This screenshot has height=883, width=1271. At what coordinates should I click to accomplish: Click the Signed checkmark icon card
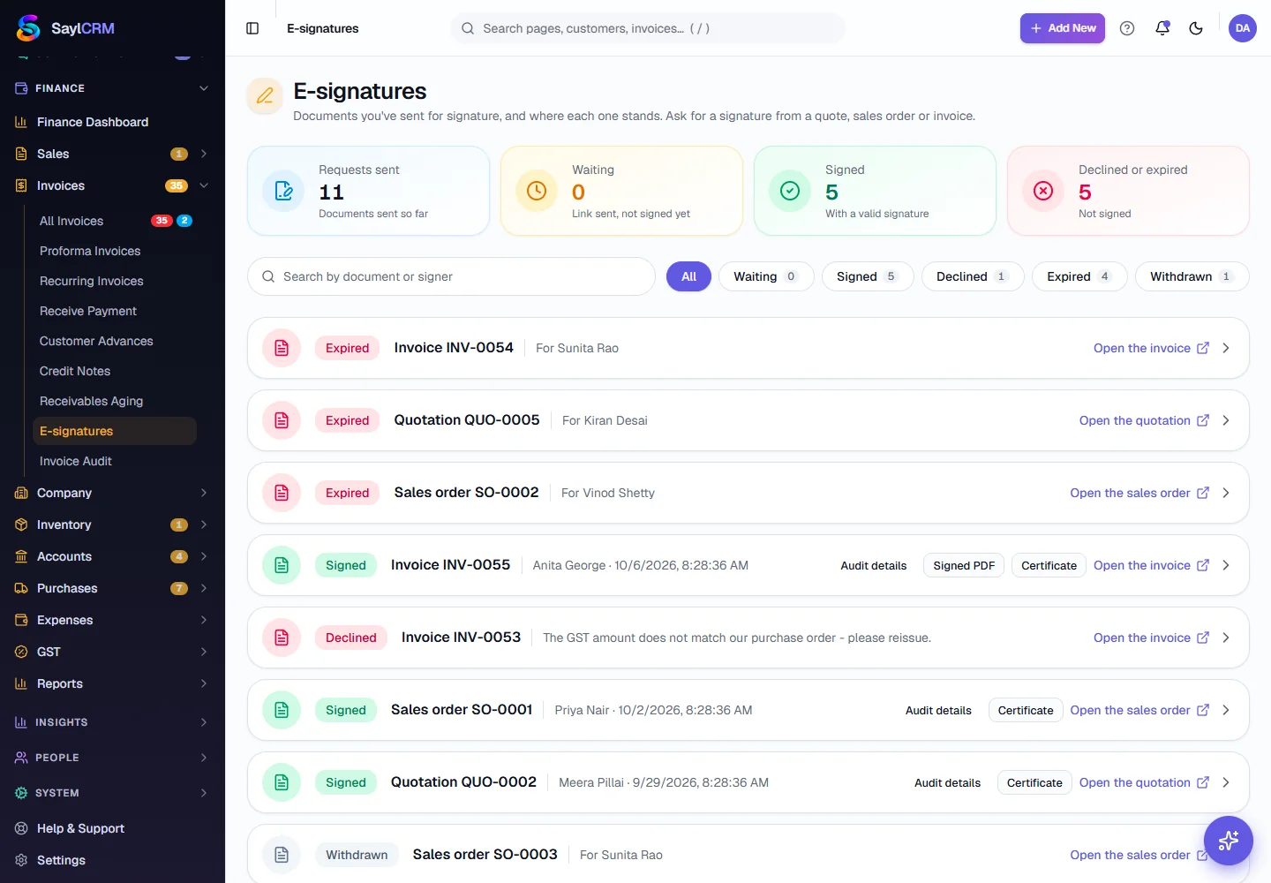tap(790, 191)
